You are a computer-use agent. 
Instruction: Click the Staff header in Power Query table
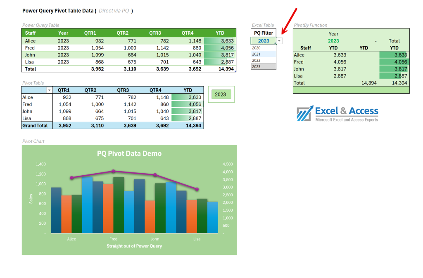(30, 33)
